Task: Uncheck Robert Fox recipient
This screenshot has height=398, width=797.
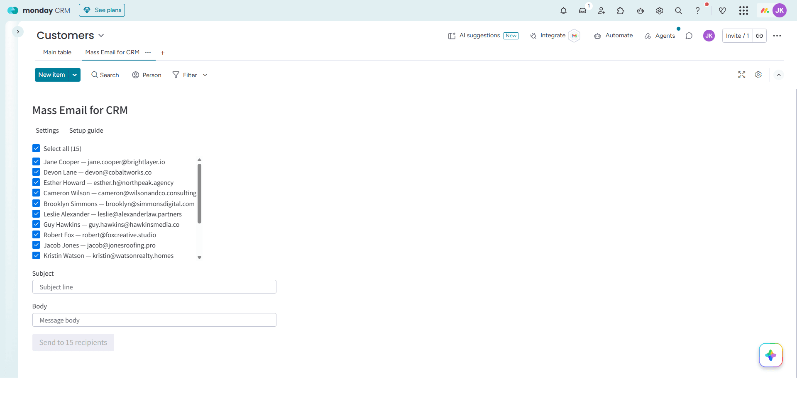Action: coord(36,235)
